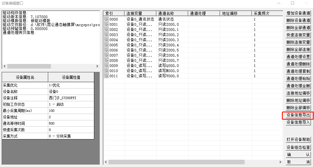Click 采集频次 column header
Viewport: 314px width, 167px height.
(x=267, y=13)
